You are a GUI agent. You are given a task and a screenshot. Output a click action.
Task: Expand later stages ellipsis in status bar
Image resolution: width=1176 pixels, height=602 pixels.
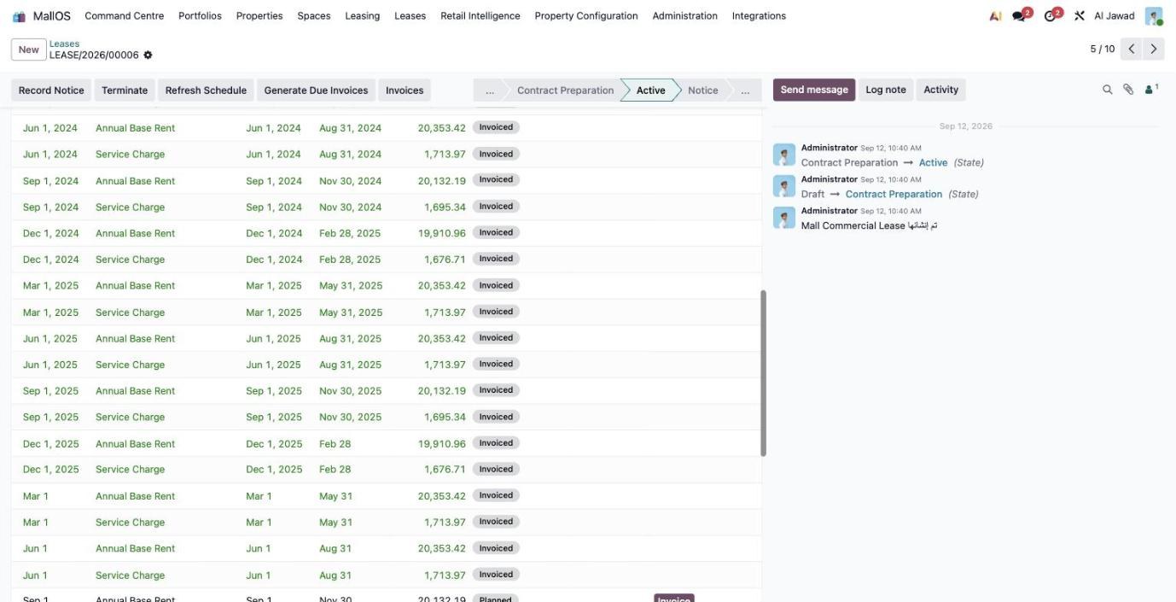745,91
